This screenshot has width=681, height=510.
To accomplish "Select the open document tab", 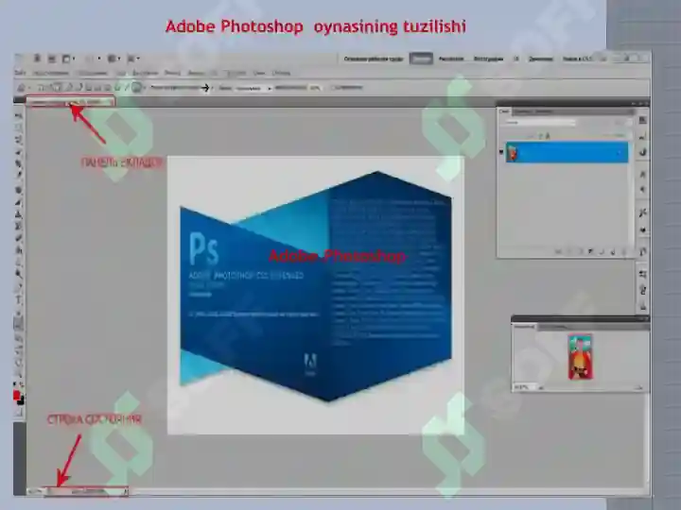I will click(70, 102).
